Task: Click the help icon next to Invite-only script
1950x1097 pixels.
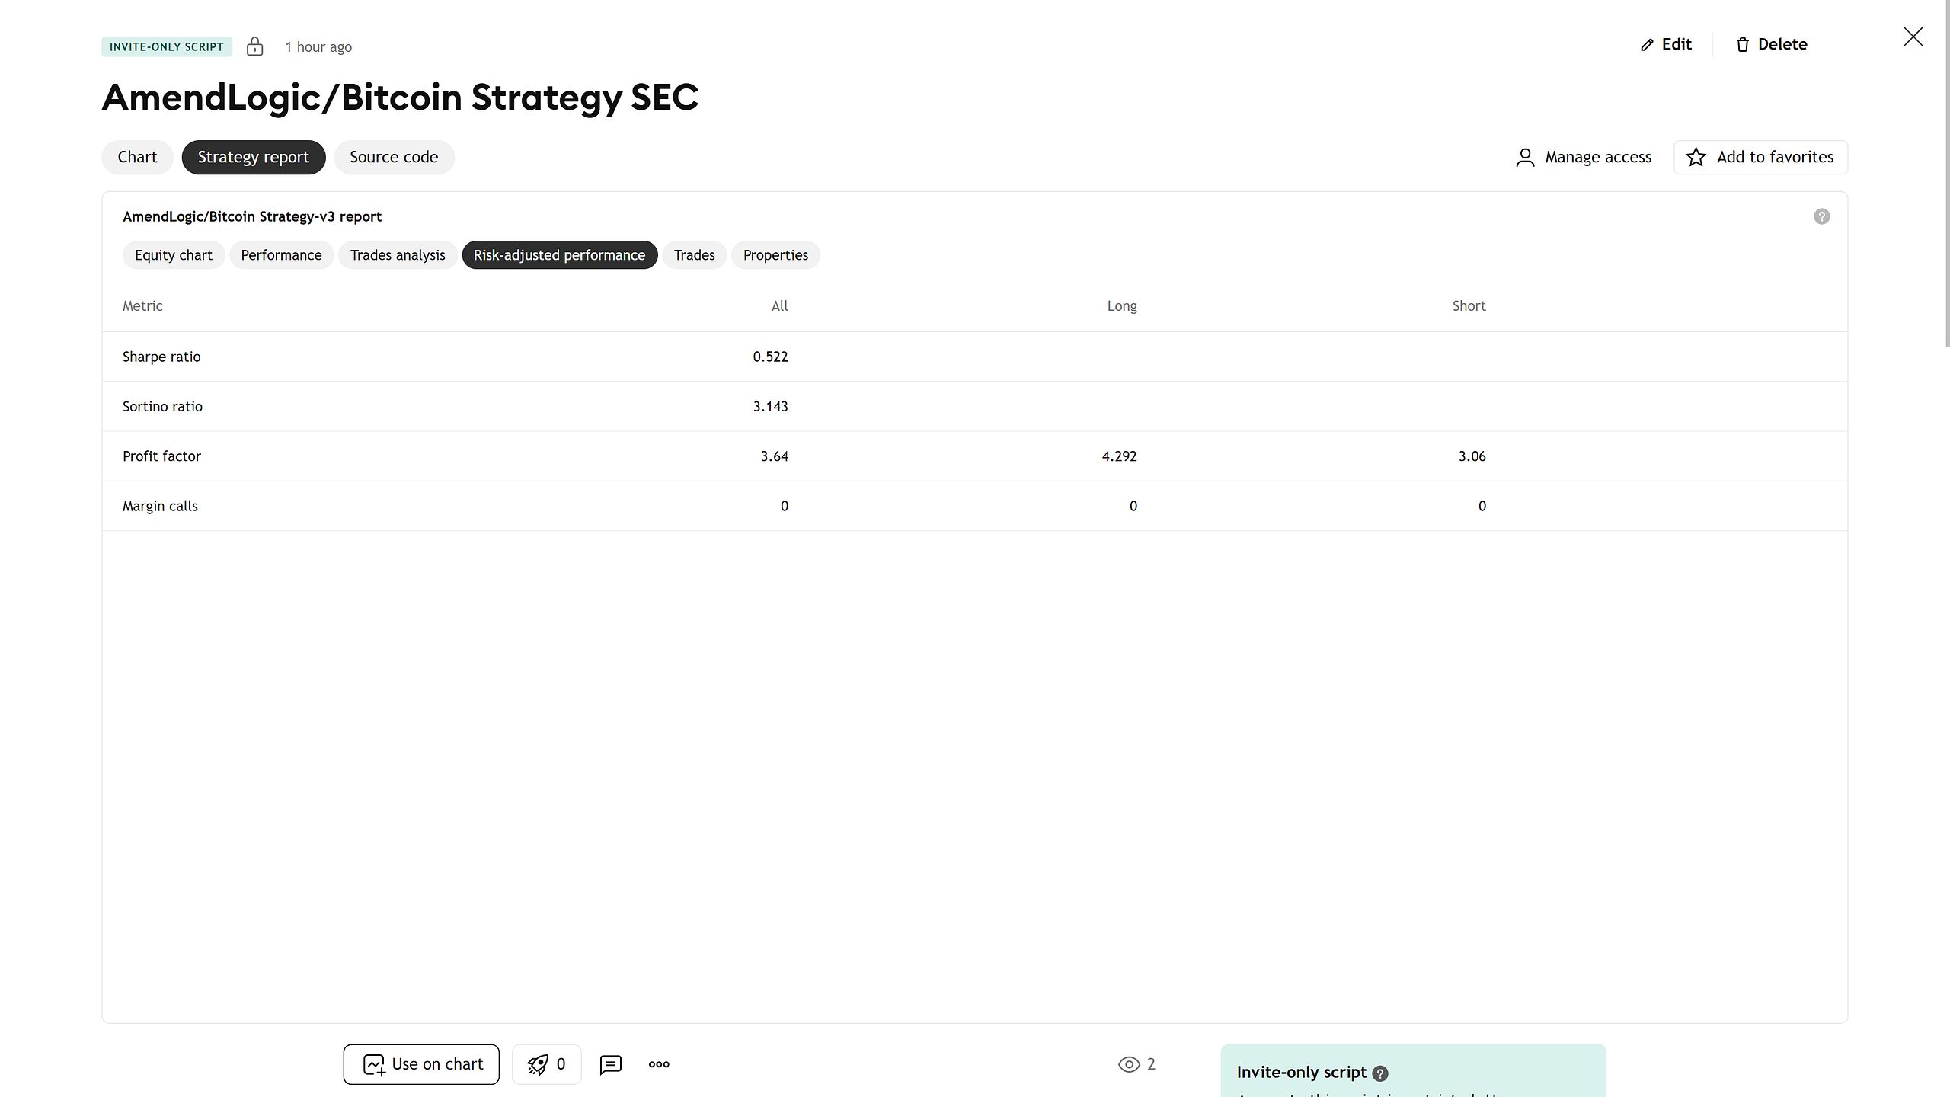Action: click(x=1380, y=1073)
